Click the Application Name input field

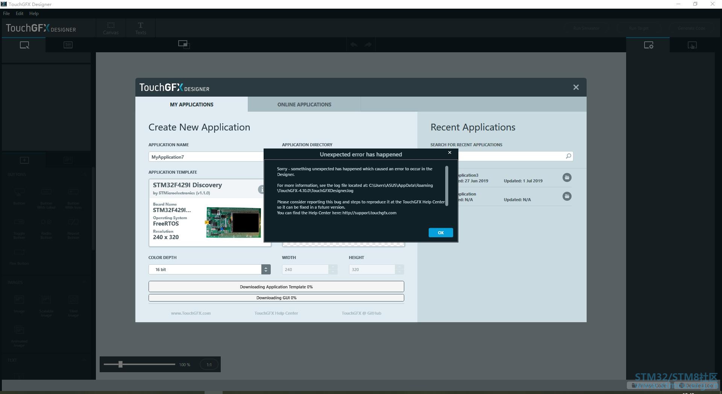pyautogui.click(x=206, y=157)
